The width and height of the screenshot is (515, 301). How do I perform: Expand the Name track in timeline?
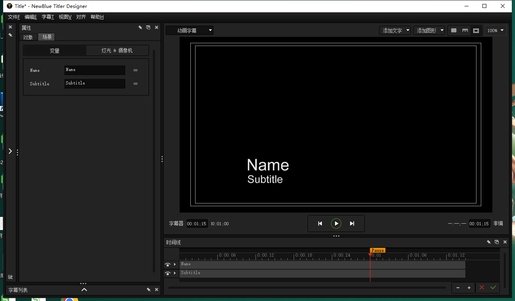click(175, 265)
